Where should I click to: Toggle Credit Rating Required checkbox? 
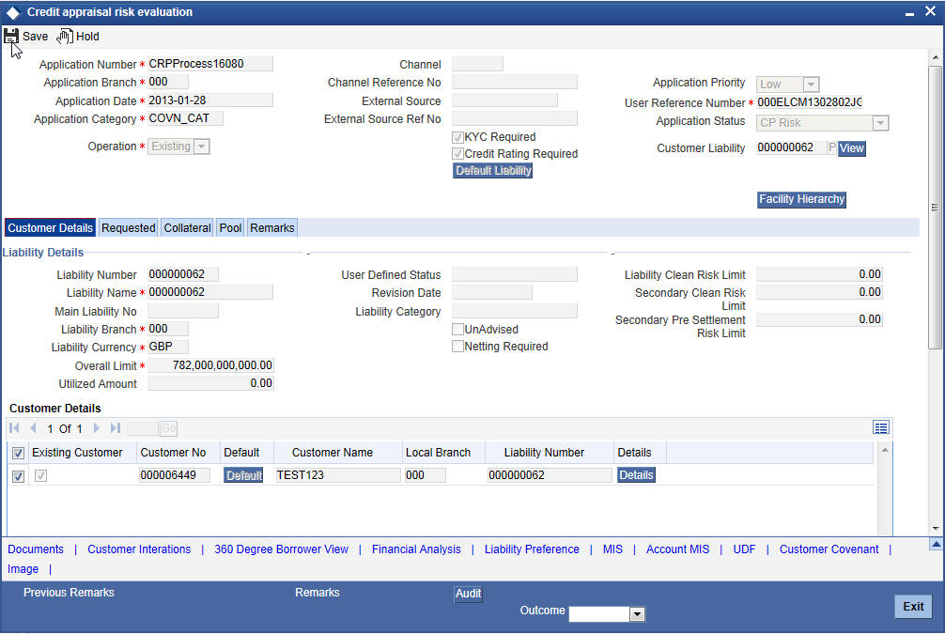click(457, 154)
